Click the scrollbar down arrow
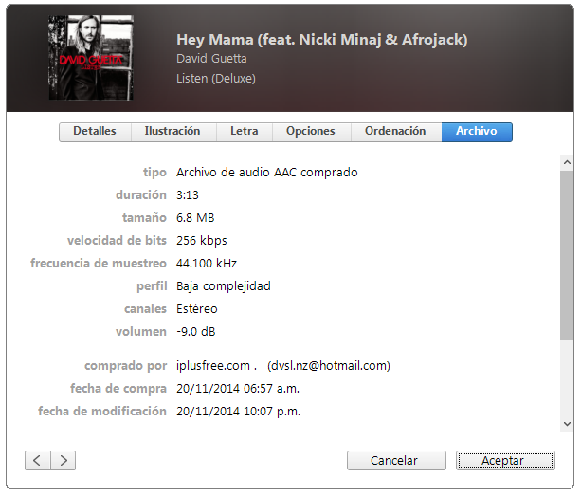This screenshot has width=581, height=497. [567, 424]
